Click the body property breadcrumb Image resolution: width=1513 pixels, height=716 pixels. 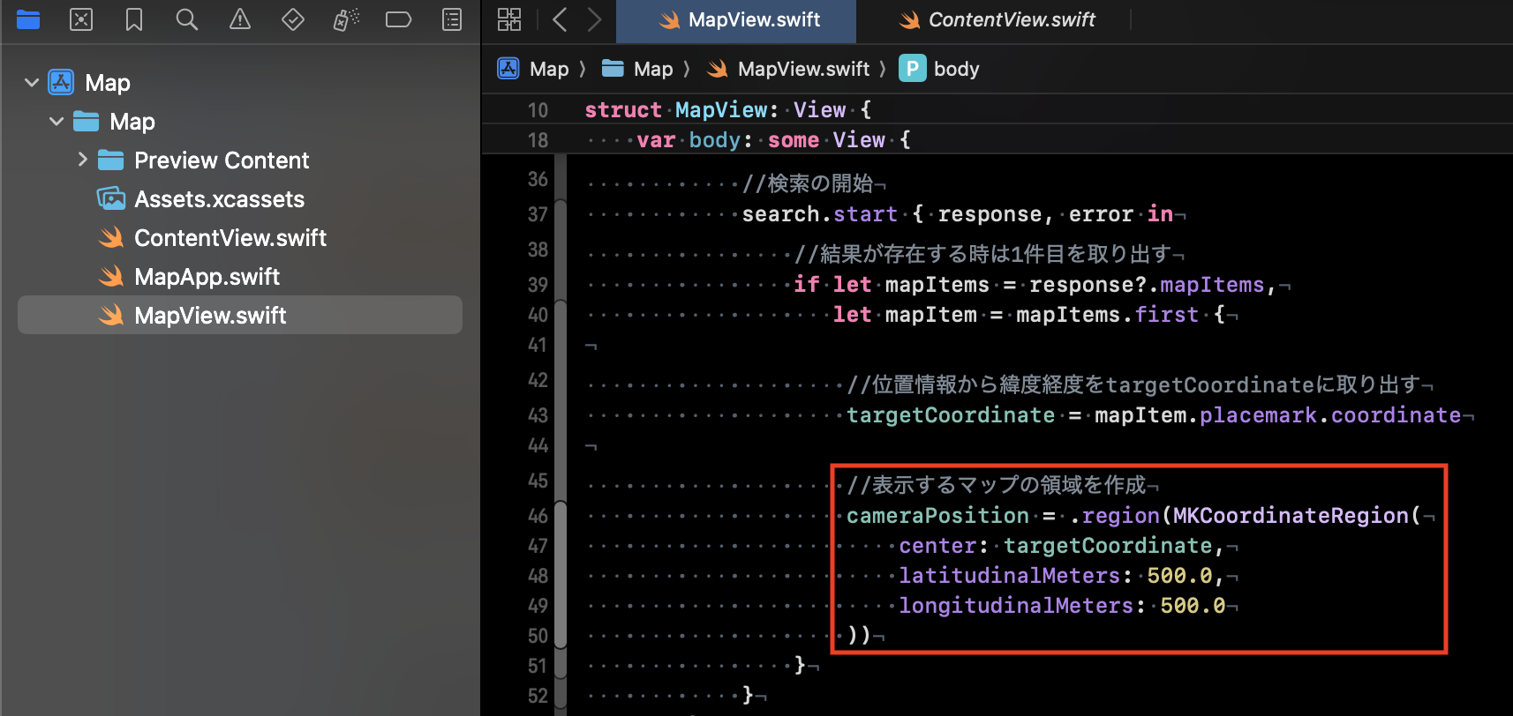click(939, 69)
